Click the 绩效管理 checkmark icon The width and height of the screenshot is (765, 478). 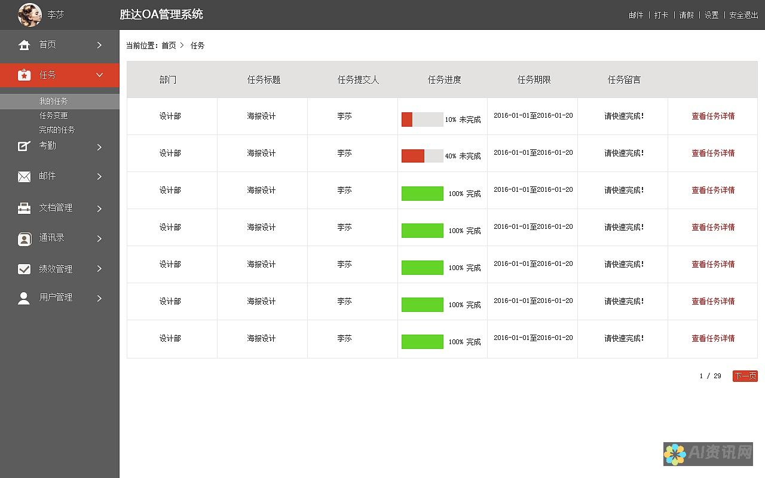tap(24, 269)
